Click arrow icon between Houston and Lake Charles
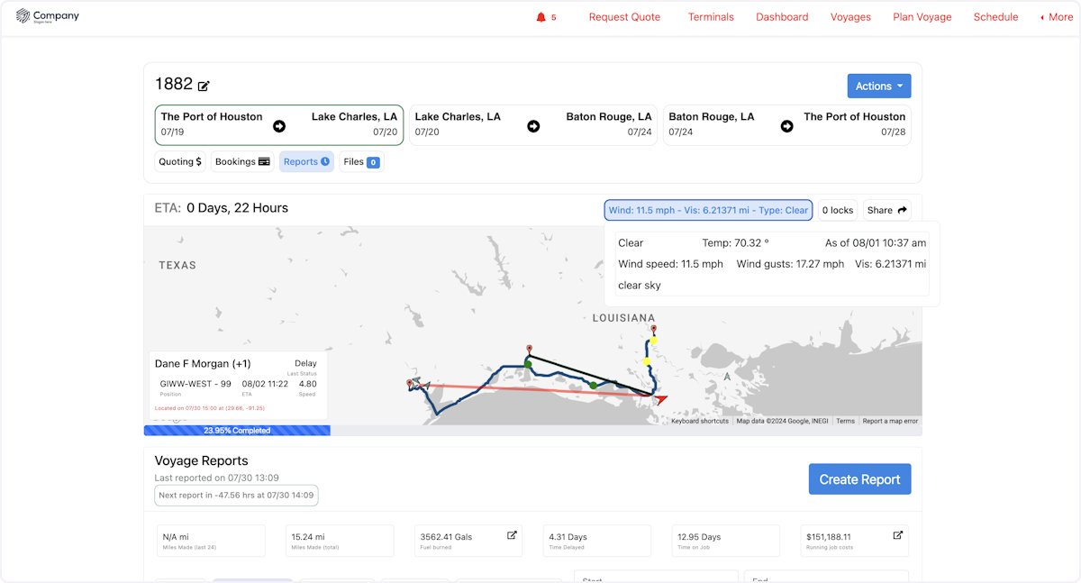The height and width of the screenshot is (583, 1081). click(279, 126)
